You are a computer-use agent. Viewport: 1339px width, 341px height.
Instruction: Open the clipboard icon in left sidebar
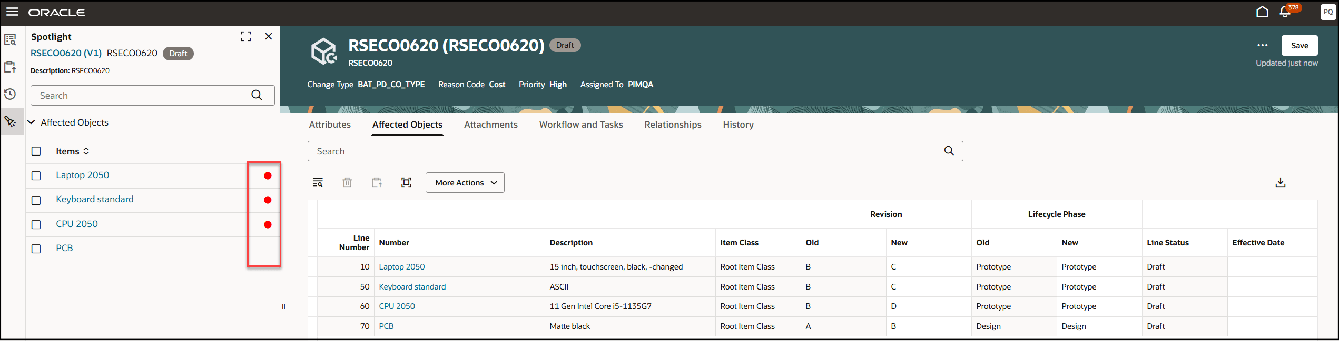coord(11,67)
